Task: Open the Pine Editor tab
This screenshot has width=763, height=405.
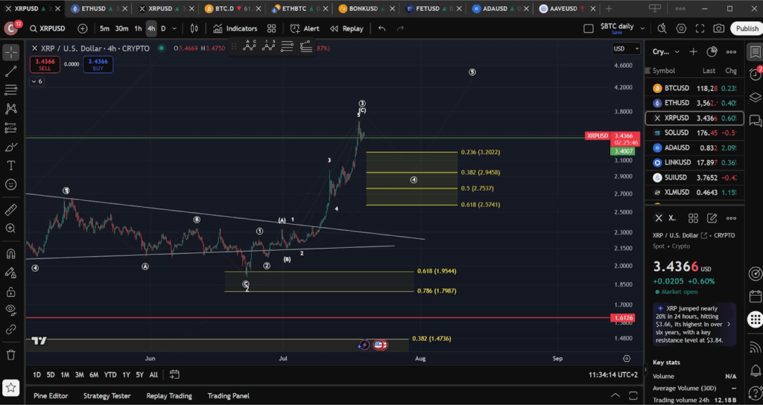Action: (51, 396)
